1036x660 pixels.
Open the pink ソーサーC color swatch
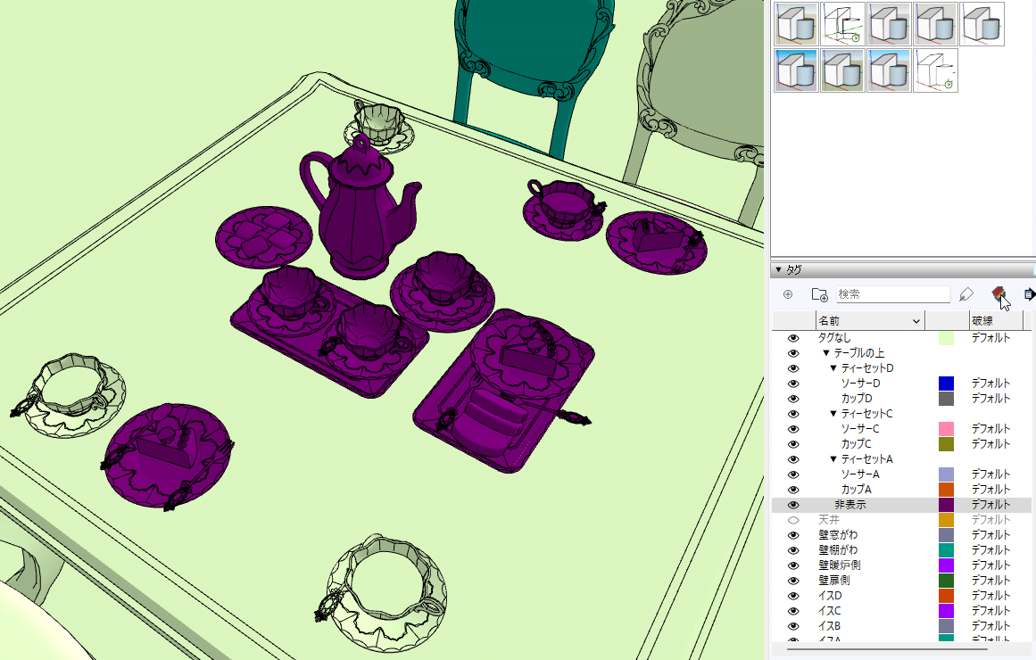pyautogui.click(x=946, y=429)
